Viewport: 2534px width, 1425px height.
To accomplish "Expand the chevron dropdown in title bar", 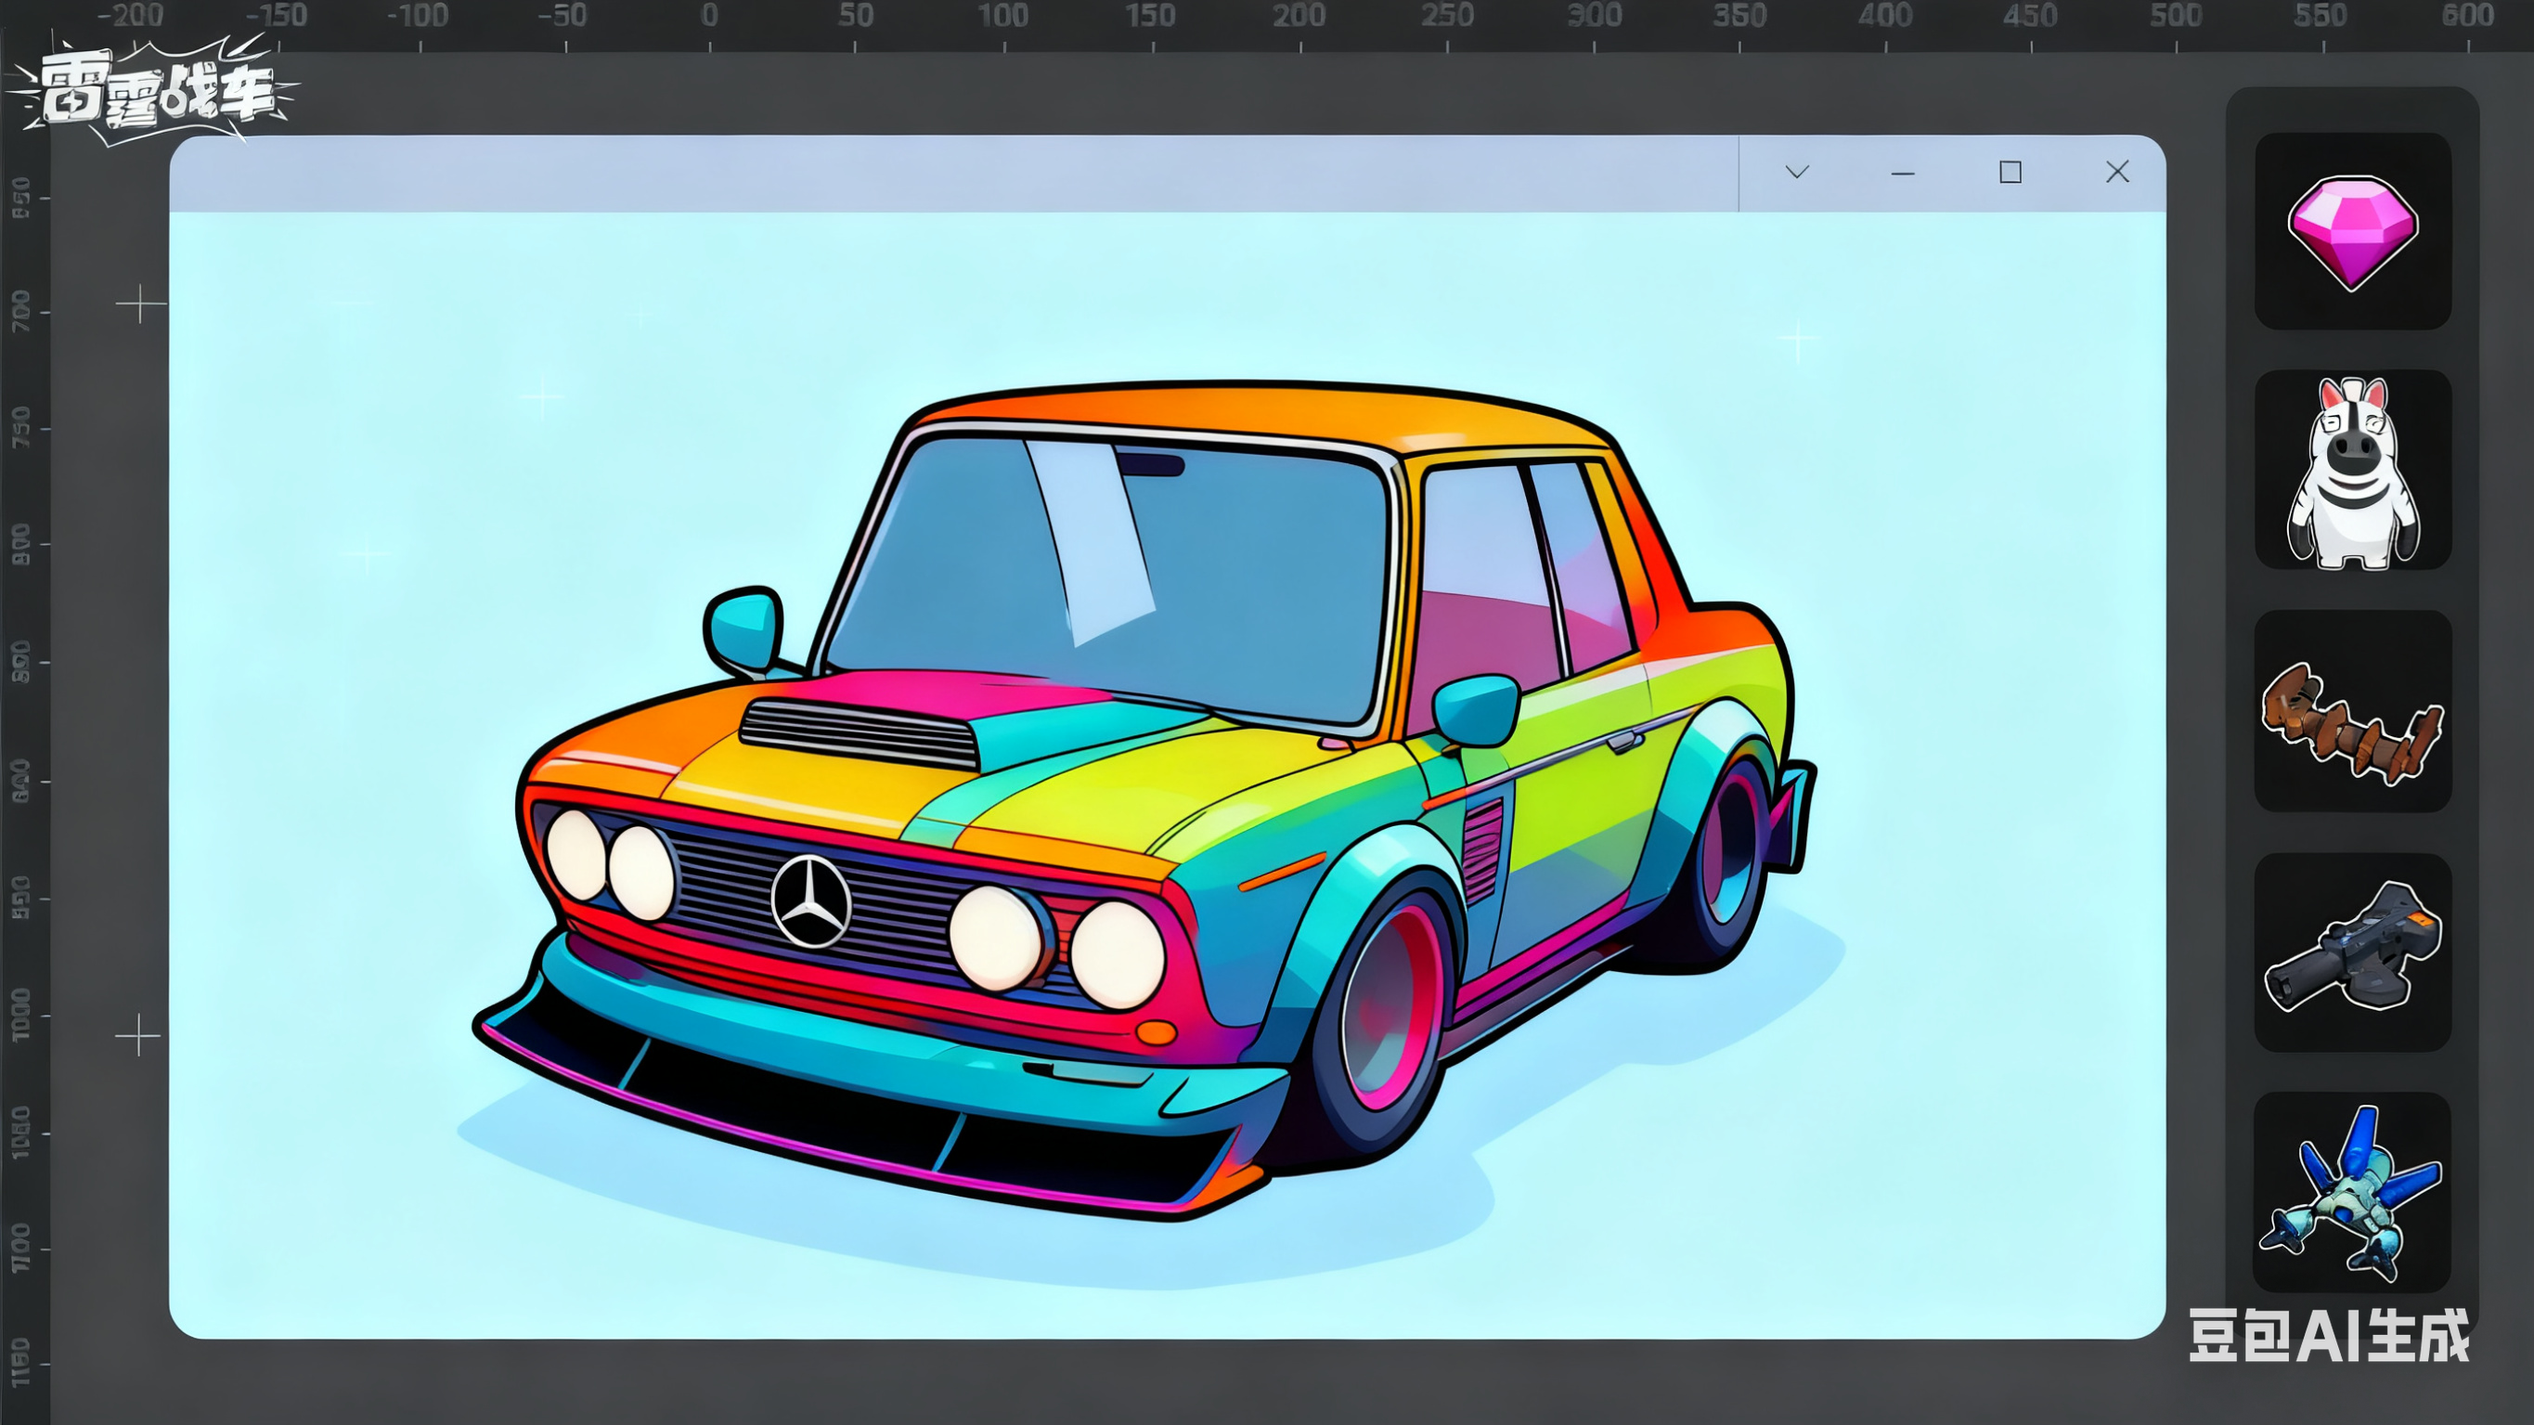I will [x=1796, y=173].
